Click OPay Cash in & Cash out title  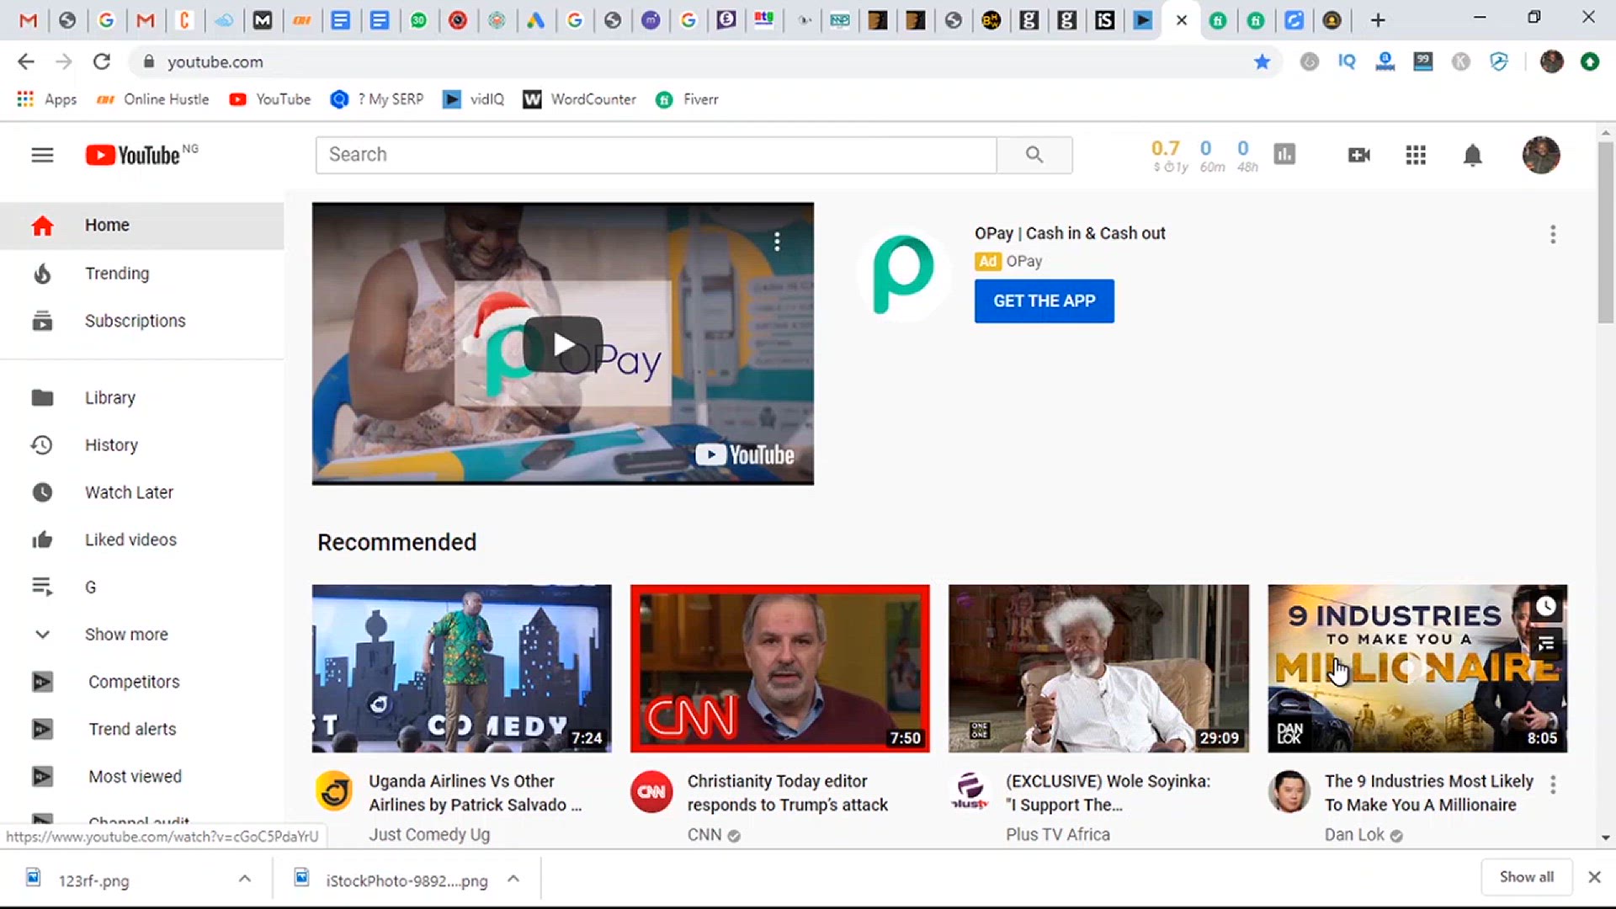[1070, 233]
